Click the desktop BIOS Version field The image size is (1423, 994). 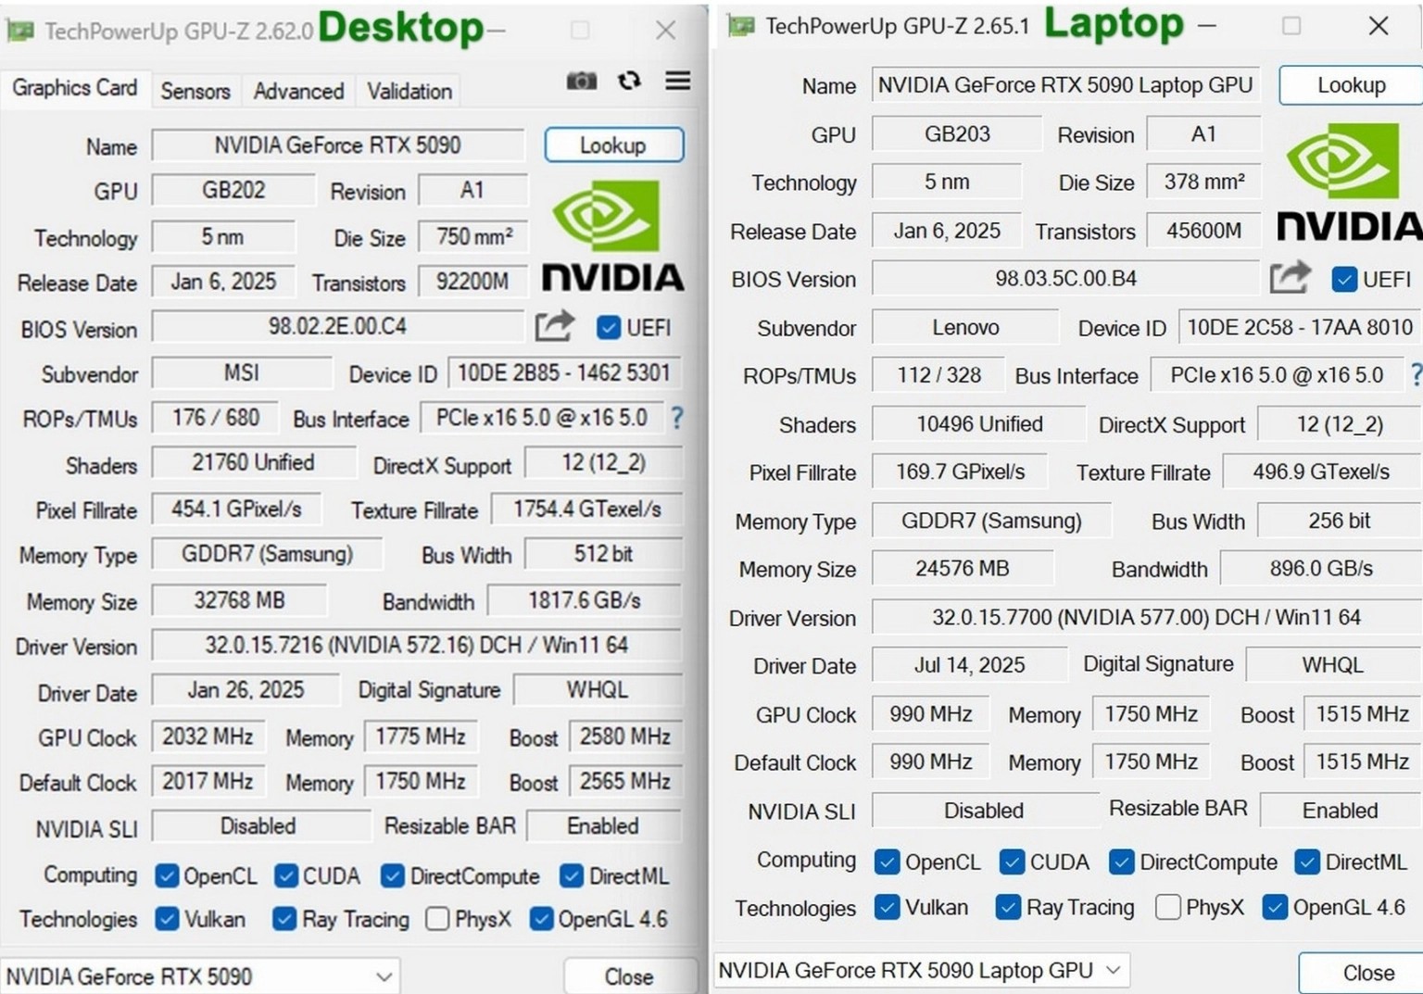click(337, 326)
